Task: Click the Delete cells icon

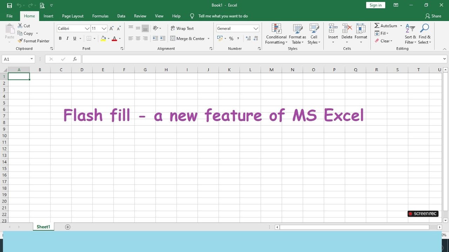Action: point(347,29)
